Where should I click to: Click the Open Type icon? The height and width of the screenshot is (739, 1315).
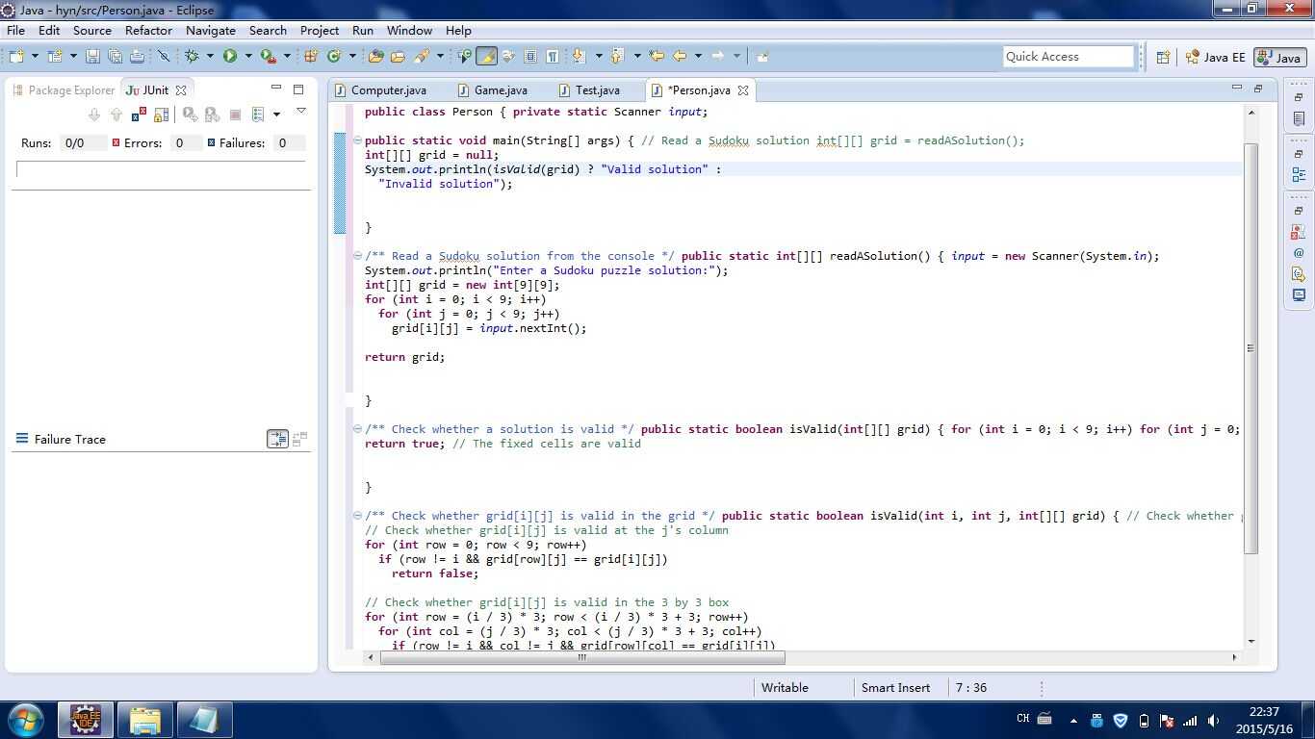375,57
